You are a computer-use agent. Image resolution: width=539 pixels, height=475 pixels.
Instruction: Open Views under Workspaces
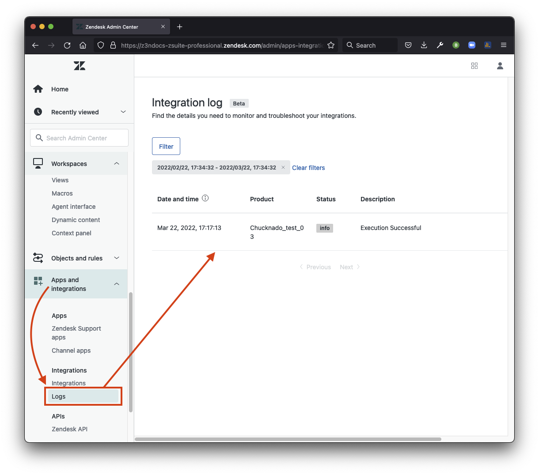tap(60, 180)
